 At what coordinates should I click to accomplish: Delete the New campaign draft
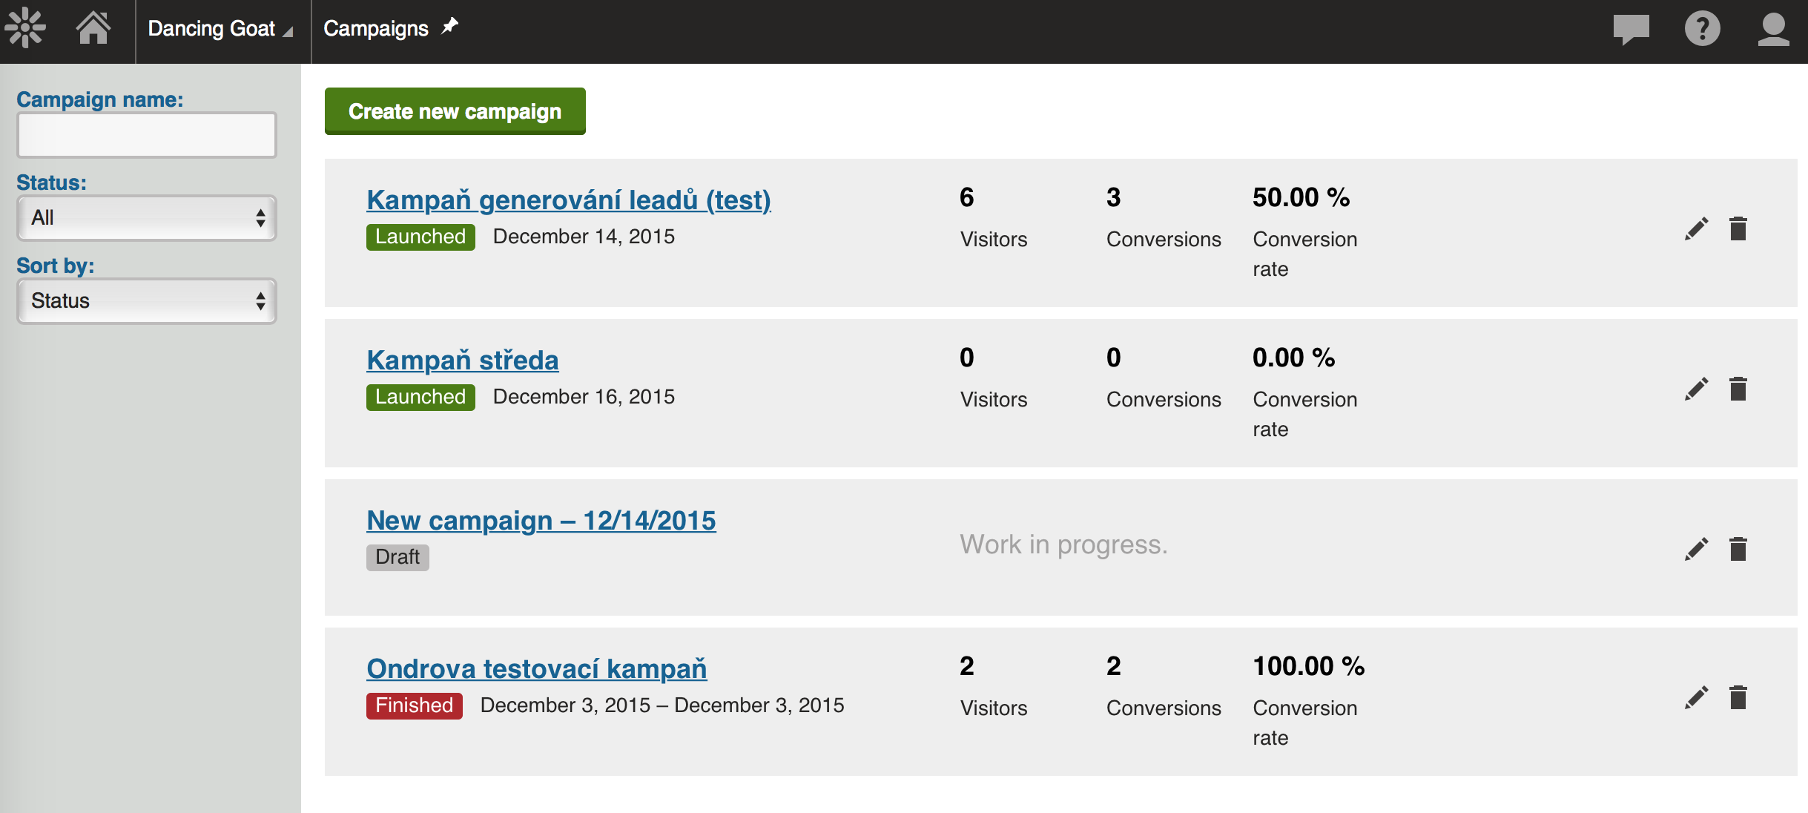[1738, 550]
